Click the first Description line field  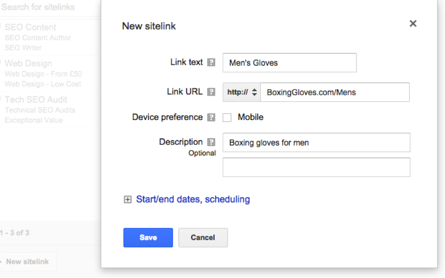coord(316,142)
